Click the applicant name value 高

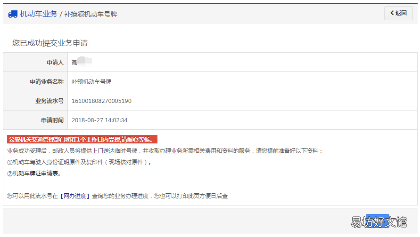(x=74, y=63)
